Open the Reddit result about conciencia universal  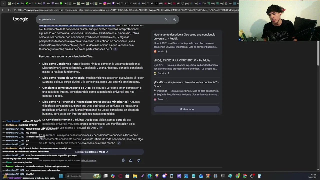[x=184, y=36]
